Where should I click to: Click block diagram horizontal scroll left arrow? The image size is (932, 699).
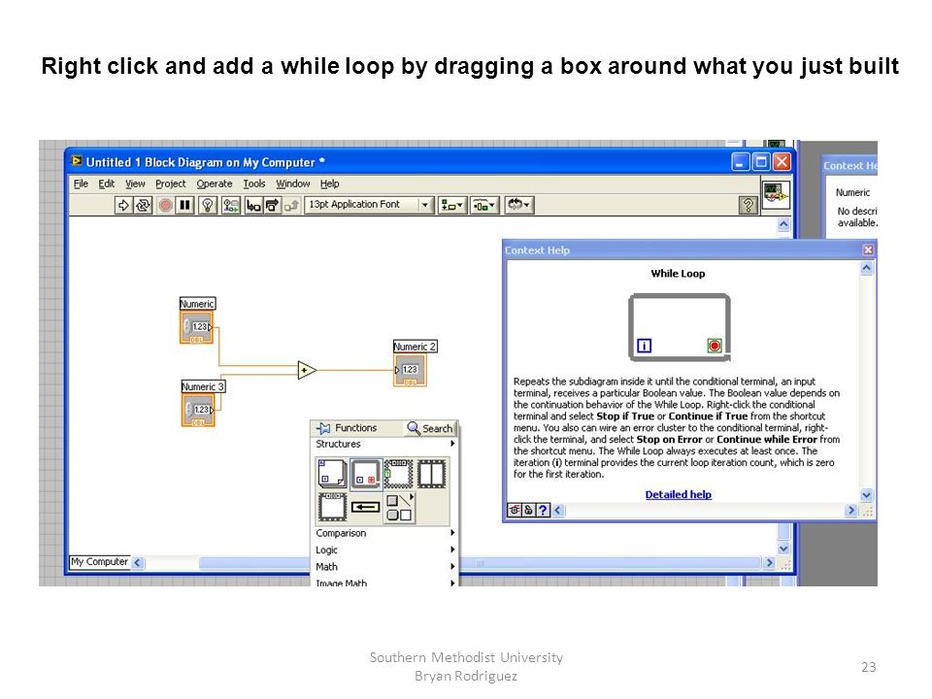pos(138,562)
